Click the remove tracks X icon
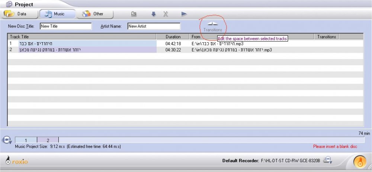This screenshot has height=172, width=372. pos(166,14)
